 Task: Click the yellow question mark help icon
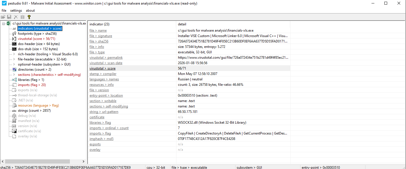tap(29, 17)
